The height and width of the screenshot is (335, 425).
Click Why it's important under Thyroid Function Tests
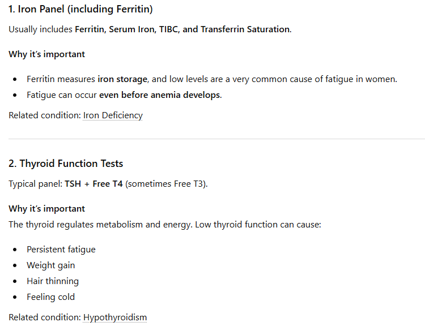point(47,209)
